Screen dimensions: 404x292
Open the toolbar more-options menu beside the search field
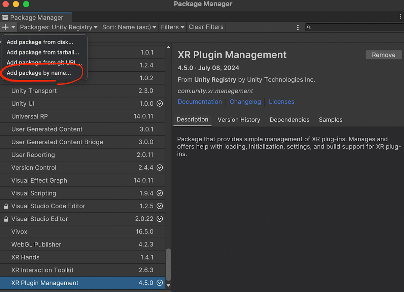pyautogui.click(x=298, y=27)
